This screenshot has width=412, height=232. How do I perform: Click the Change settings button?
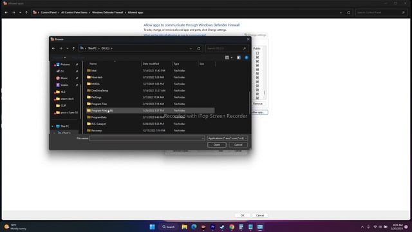pyautogui.click(x=255, y=35)
